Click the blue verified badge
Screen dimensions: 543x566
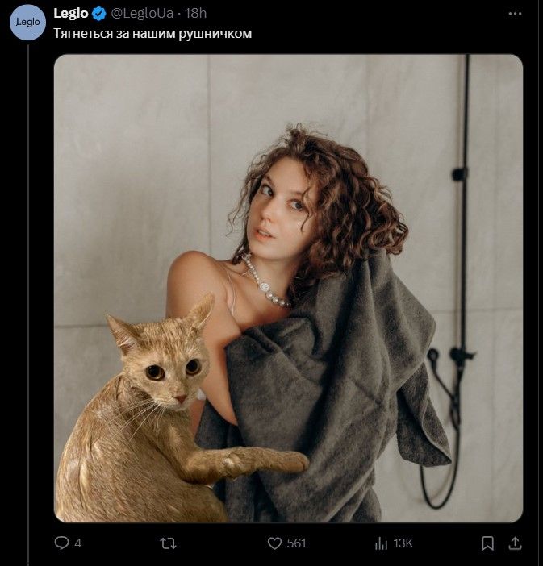(x=99, y=14)
